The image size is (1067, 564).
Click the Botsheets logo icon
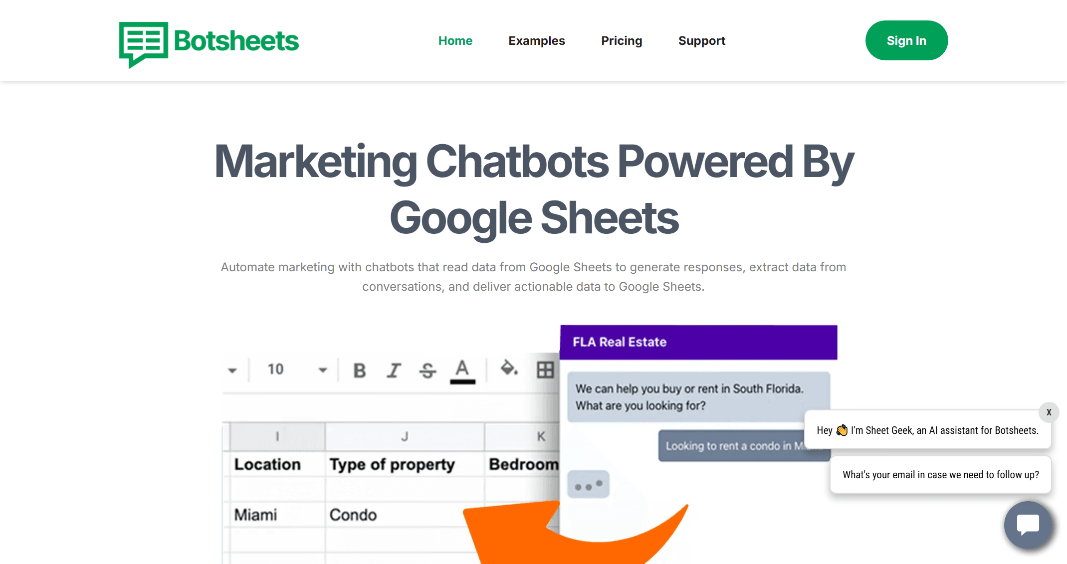[144, 43]
